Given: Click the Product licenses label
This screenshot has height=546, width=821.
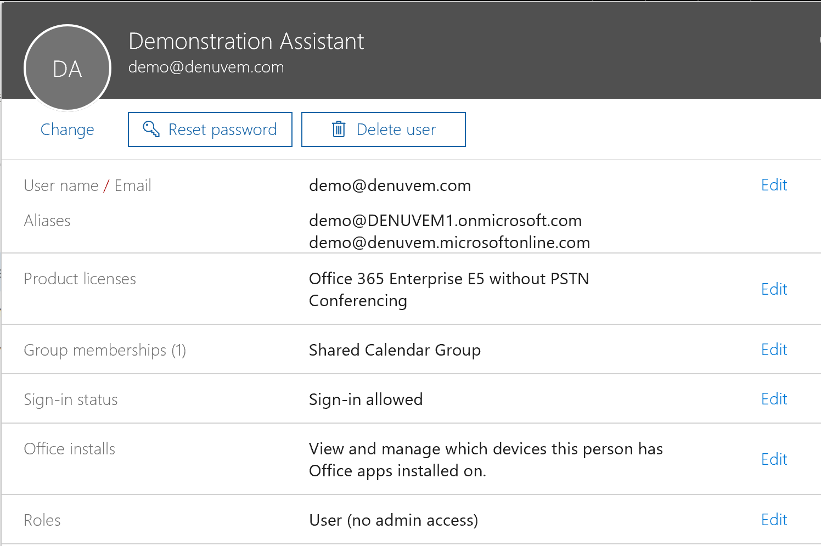Looking at the screenshot, I should click(80, 279).
